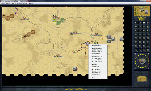The width and height of the screenshot is (151, 91).
Task: Click the crossed swords icon in the panel
Action: [x=140, y=34]
